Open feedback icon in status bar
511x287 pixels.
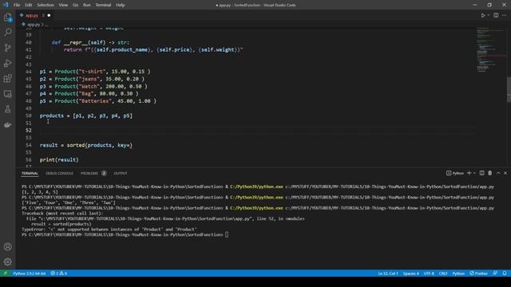pos(495,273)
